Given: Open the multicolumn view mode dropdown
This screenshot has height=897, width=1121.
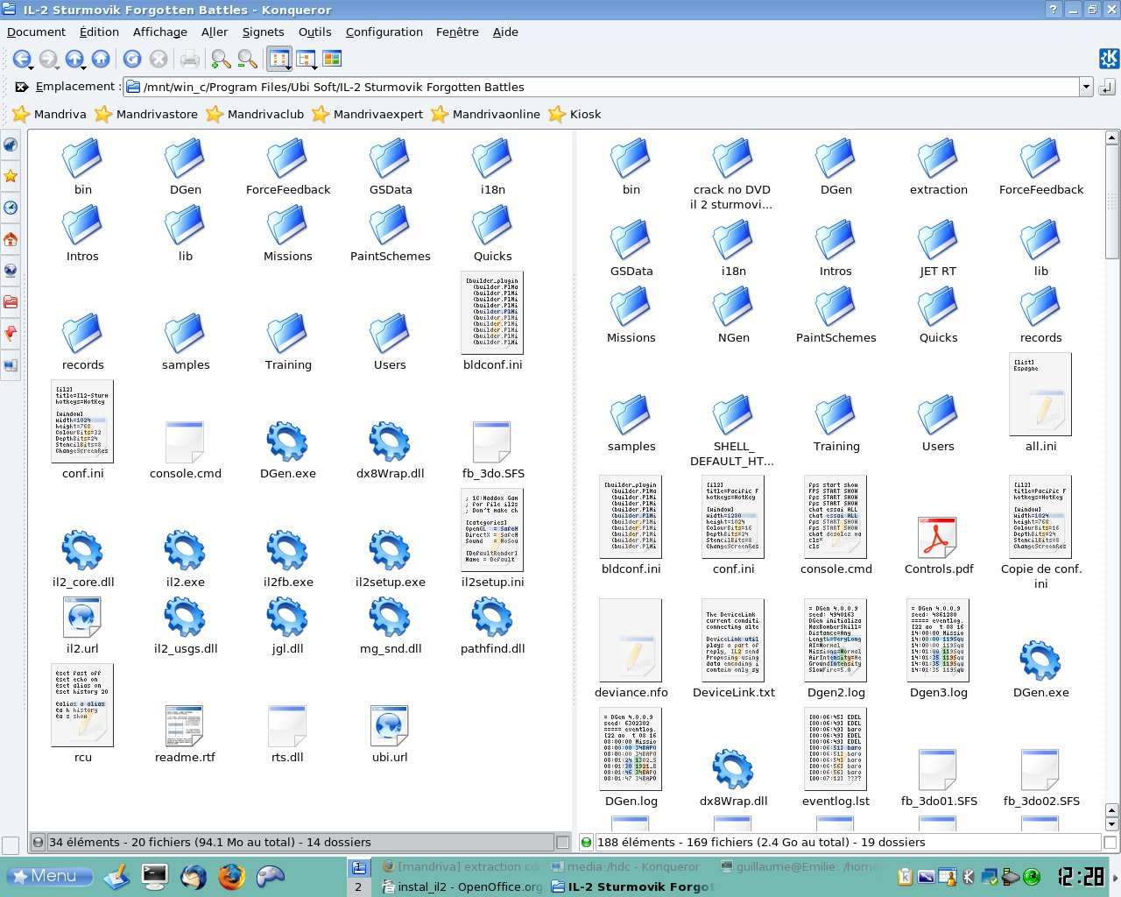Looking at the screenshot, I should tap(306, 59).
